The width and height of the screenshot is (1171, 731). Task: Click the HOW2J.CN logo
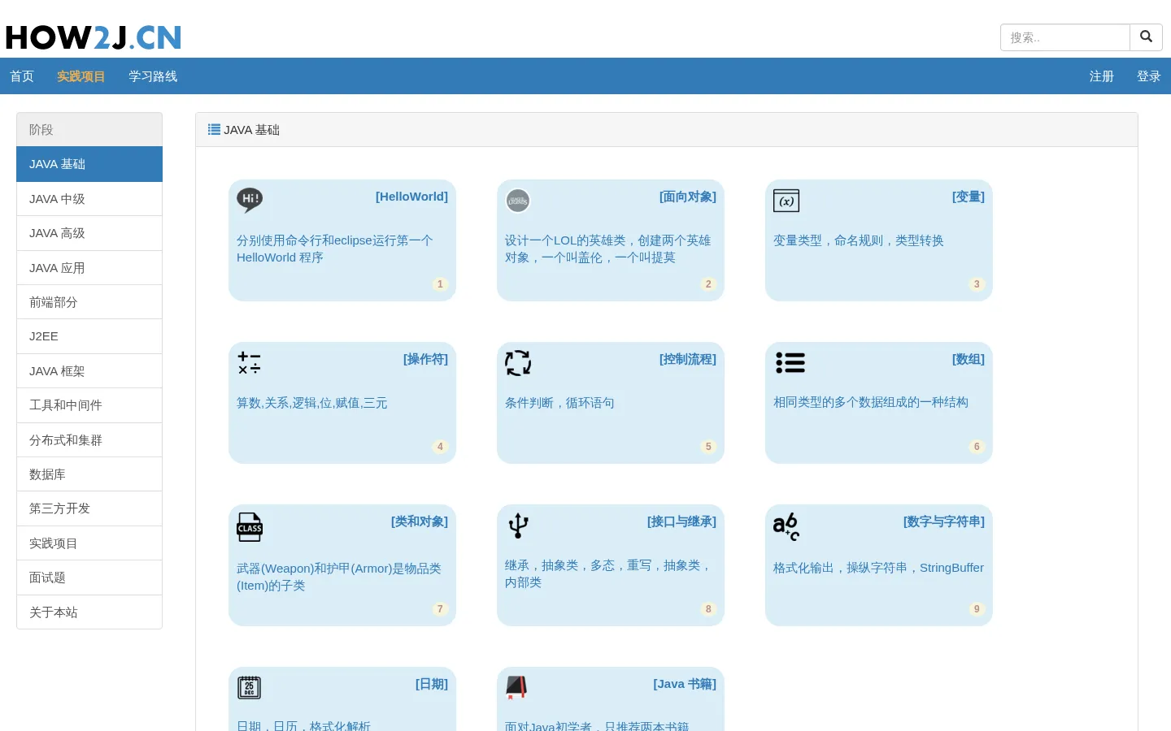click(94, 37)
